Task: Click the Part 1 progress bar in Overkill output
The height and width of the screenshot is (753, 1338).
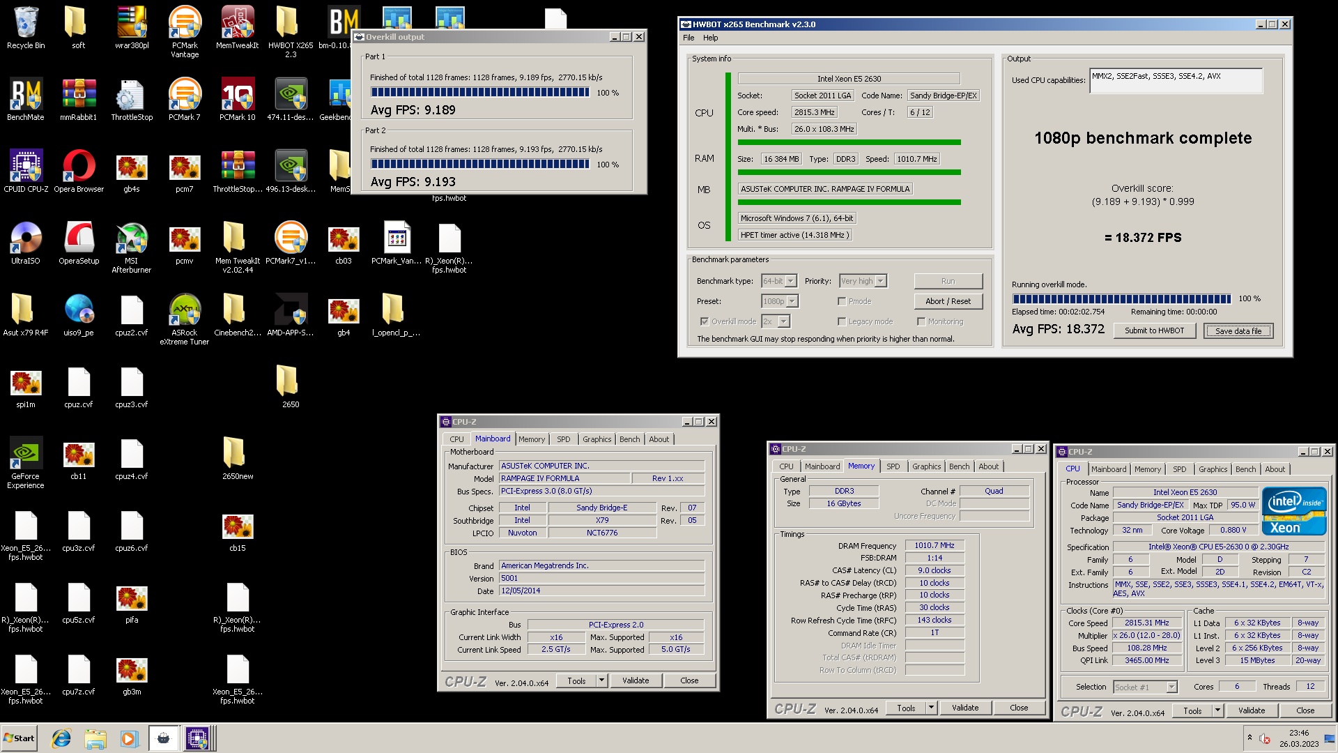Action: [480, 92]
